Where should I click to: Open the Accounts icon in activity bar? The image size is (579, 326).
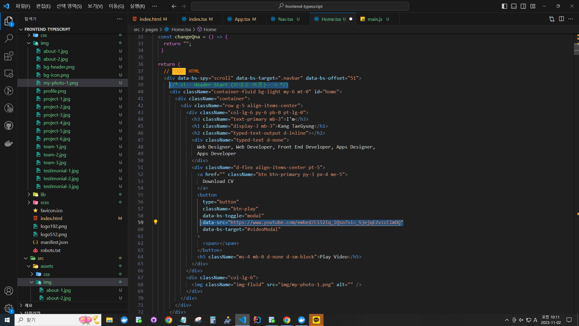coord(9,291)
